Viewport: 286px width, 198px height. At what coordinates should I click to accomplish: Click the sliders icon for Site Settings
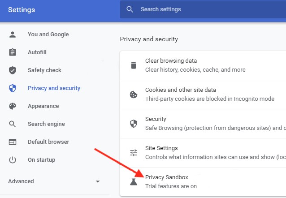[134, 153]
